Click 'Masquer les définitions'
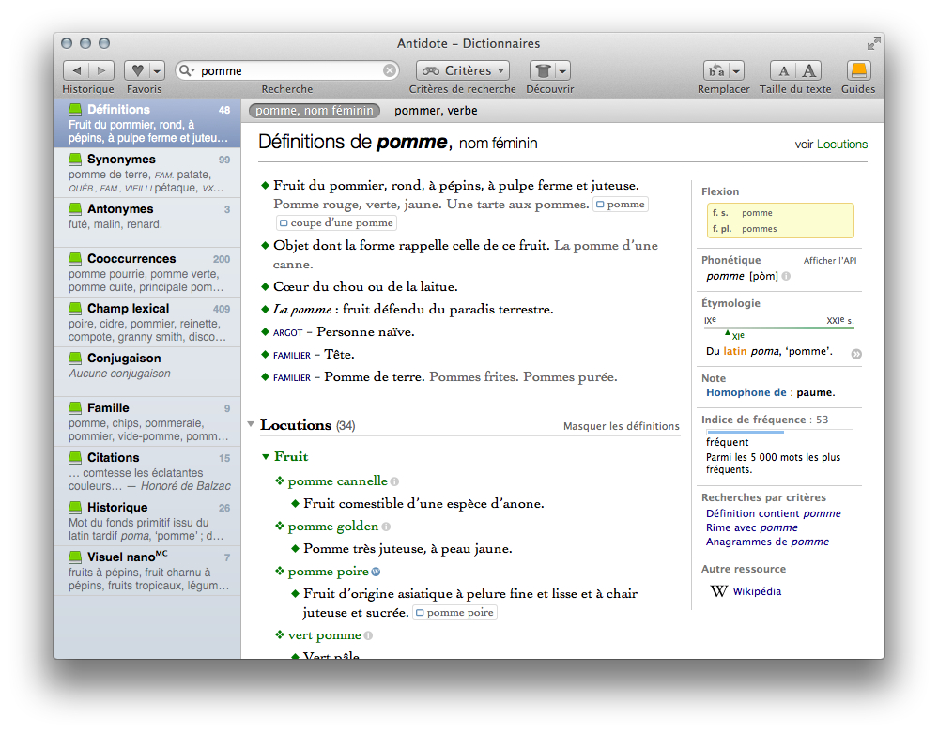 coord(621,426)
